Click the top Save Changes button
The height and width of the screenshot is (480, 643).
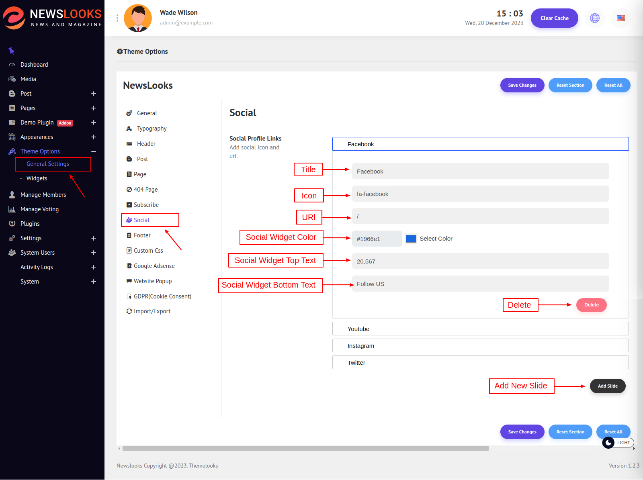522,85
